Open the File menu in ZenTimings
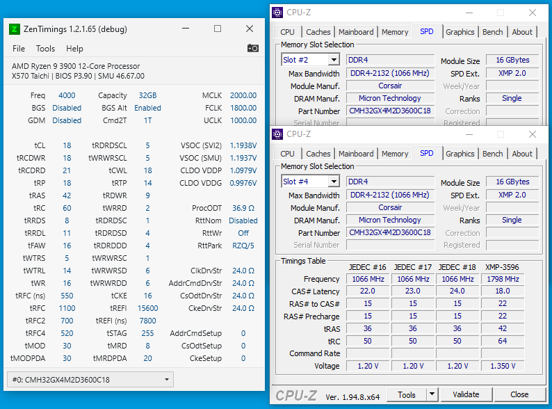The image size is (552, 409). click(19, 49)
